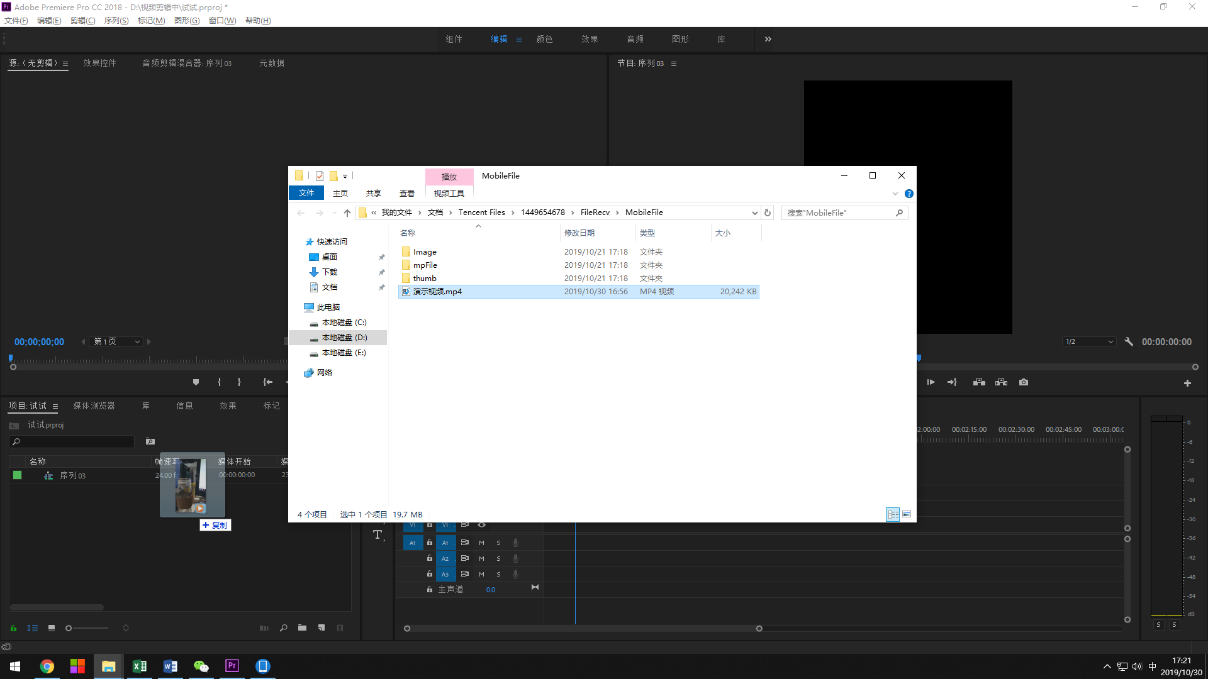Expand the Explorer ribbon chevron
This screenshot has height=679, width=1208.
[x=895, y=194]
